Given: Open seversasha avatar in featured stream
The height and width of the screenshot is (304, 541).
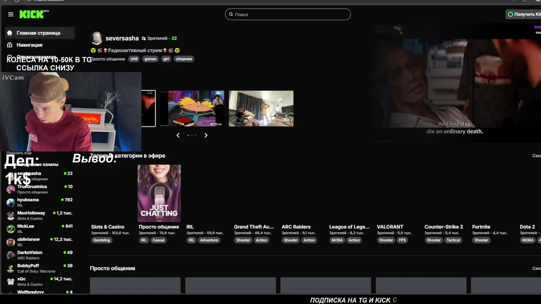Looking at the screenshot, I should [x=97, y=38].
